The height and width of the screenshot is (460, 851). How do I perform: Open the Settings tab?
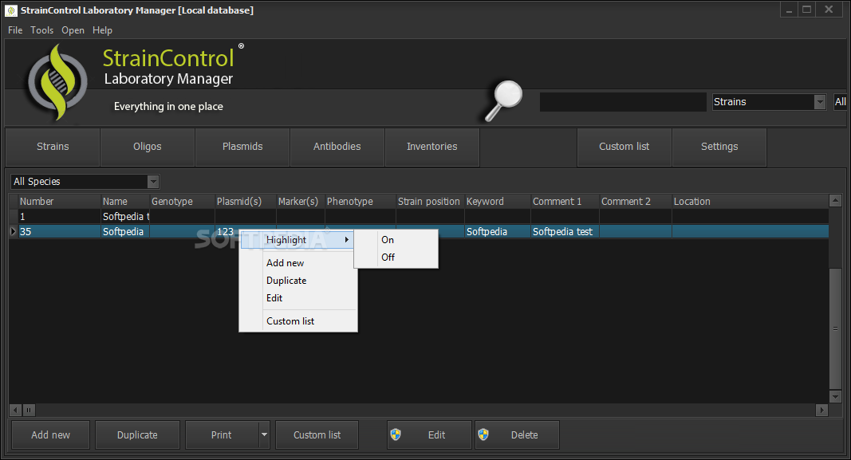coord(719,147)
